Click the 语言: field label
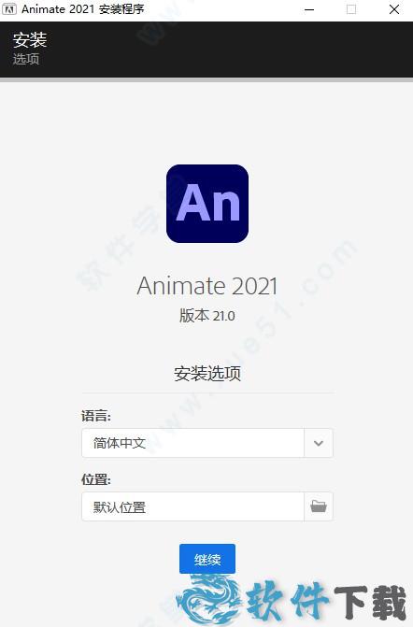This screenshot has width=413, height=627. coord(96,416)
